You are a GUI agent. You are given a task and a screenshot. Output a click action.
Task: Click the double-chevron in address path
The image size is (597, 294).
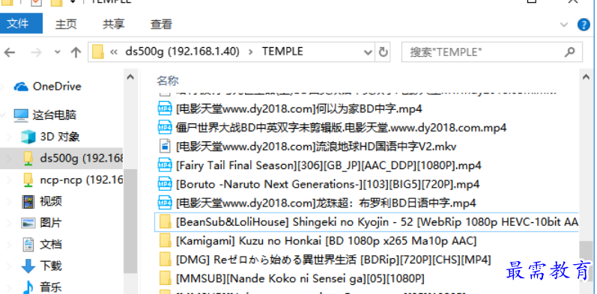(113, 52)
